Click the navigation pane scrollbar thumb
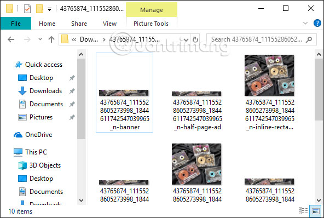This screenshot has width=324, height=218. tap(81, 99)
